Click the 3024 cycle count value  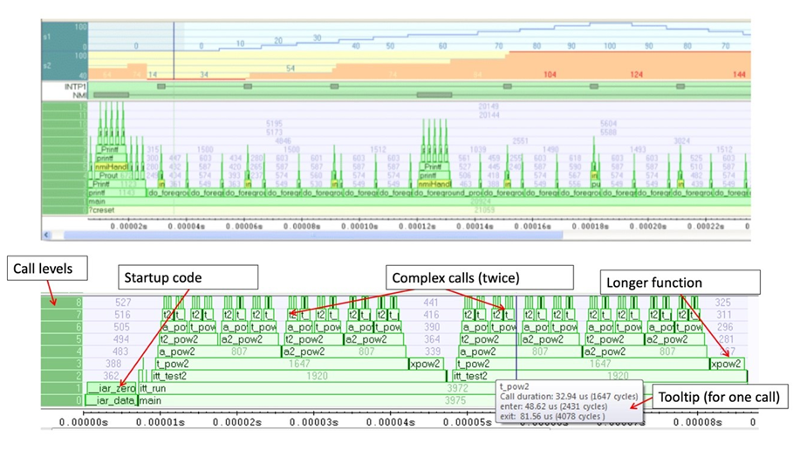pyautogui.click(x=682, y=140)
